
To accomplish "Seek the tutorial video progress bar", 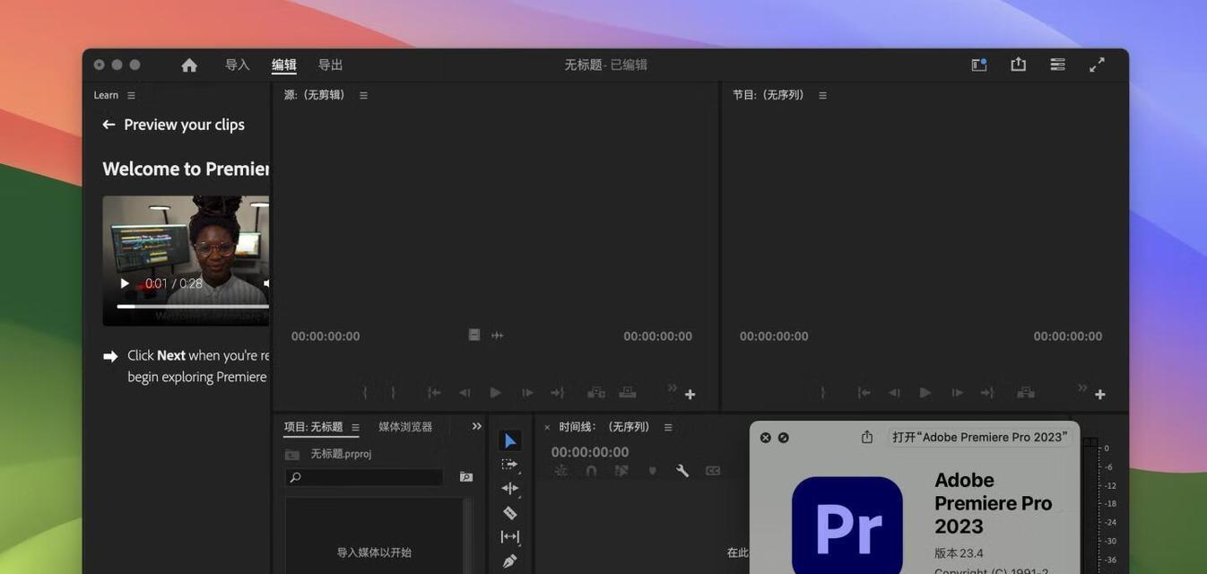I will [x=192, y=307].
